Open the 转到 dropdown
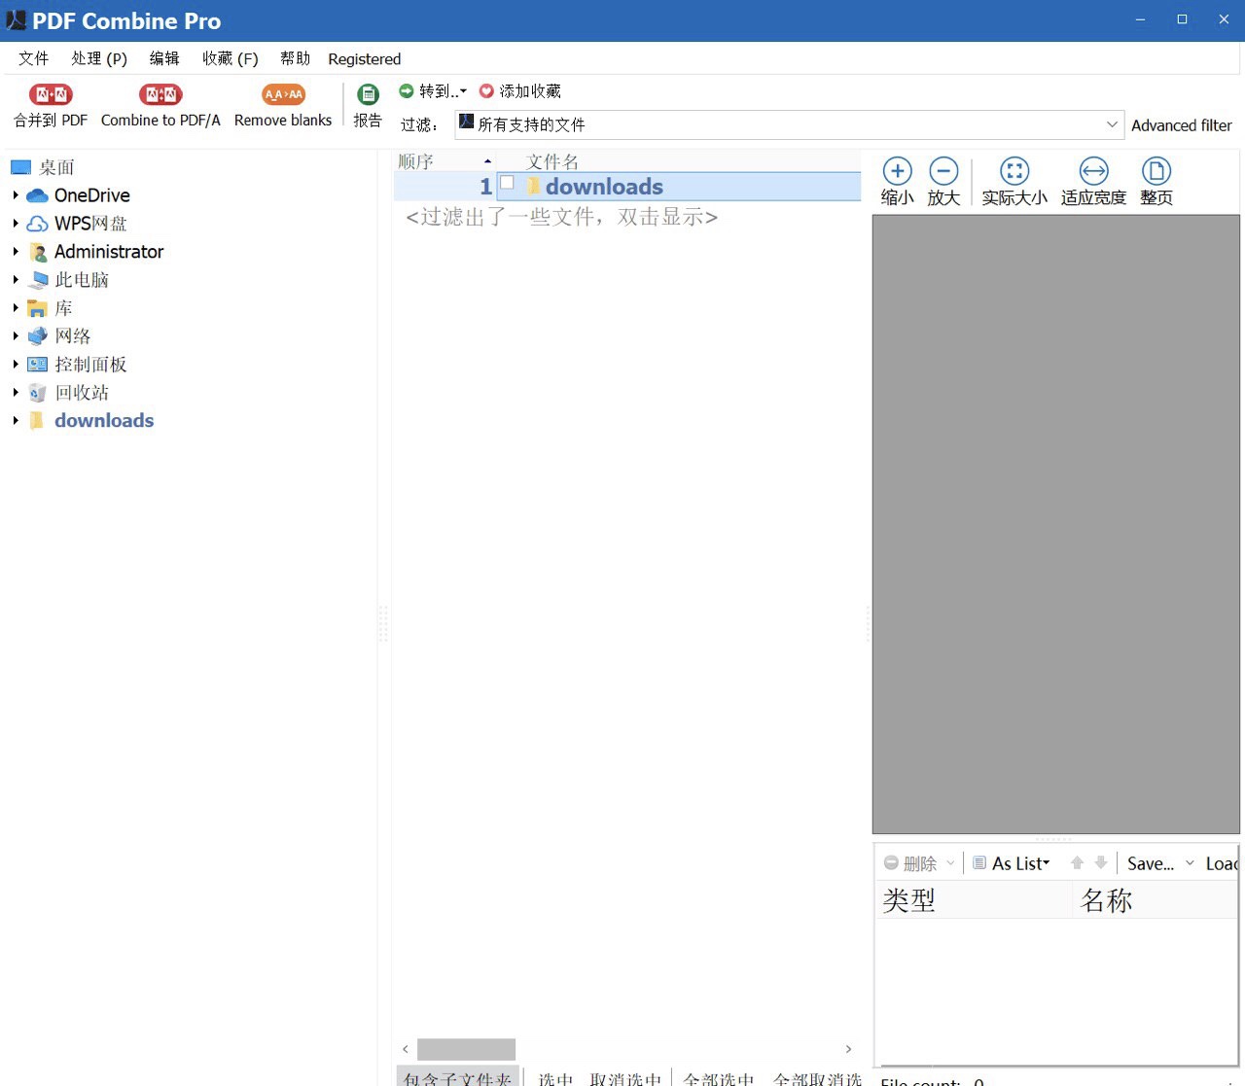The height and width of the screenshot is (1086, 1245). pyautogui.click(x=463, y=91)
